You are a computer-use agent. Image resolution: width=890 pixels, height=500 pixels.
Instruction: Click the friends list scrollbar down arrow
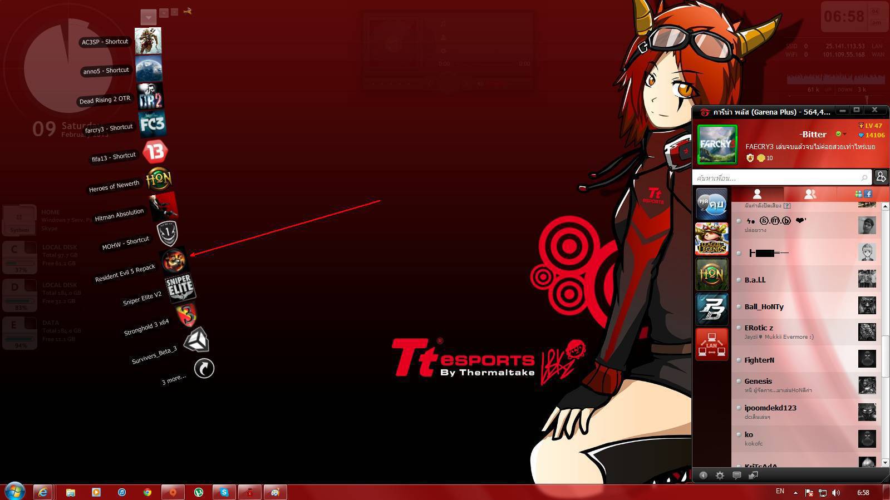pyautogui.click(x=885, y=462)
